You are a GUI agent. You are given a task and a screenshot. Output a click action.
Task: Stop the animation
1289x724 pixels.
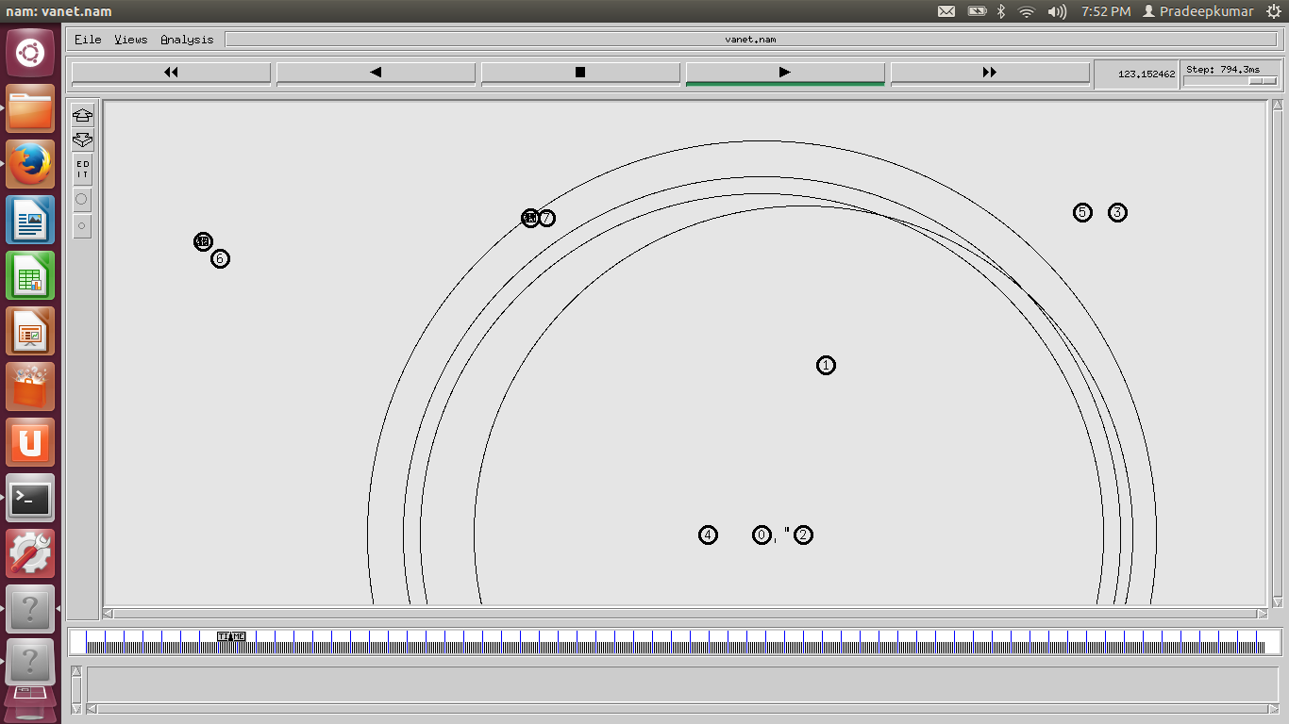click(x=580, y=73)
